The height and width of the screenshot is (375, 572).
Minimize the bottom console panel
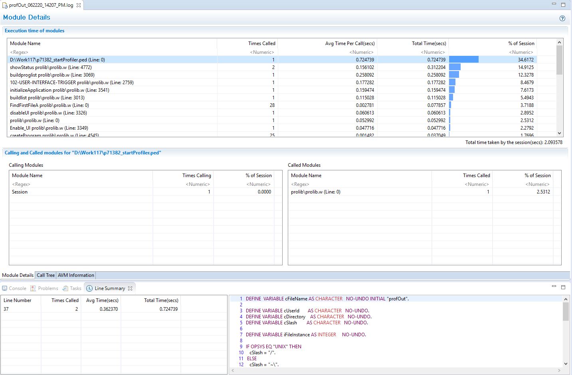(554, 286)
